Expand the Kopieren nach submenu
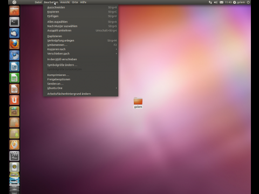Screen dimensions: 259x194 [81, 49]
